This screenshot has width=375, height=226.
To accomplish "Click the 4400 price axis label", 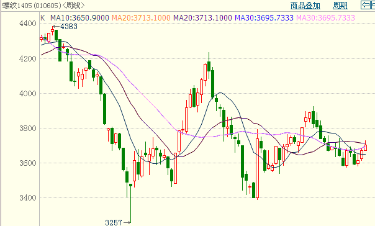I will click(28, 24).
